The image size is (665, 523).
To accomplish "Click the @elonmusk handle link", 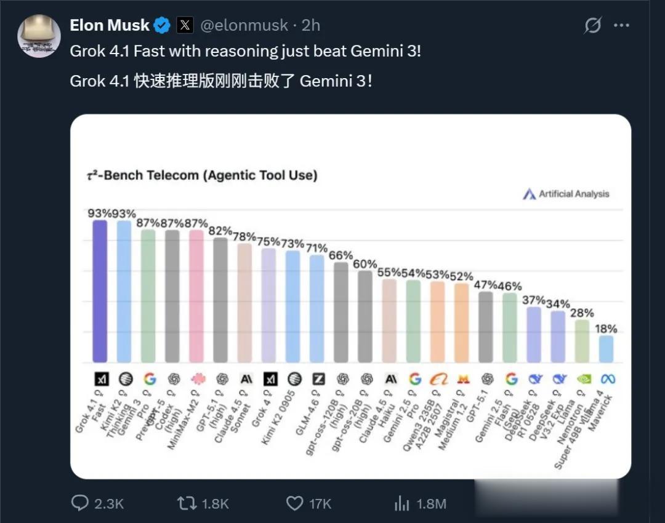I will pyautogui.click(x=244, y=25).
